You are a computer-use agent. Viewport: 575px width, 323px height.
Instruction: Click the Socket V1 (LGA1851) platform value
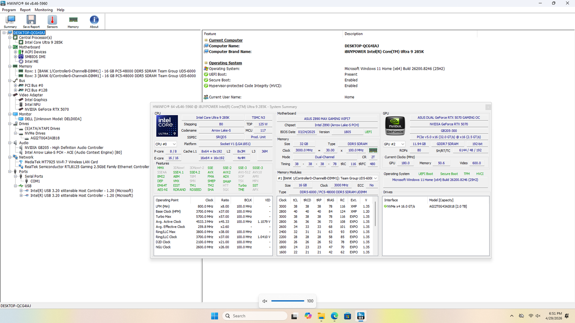(235, 144)
